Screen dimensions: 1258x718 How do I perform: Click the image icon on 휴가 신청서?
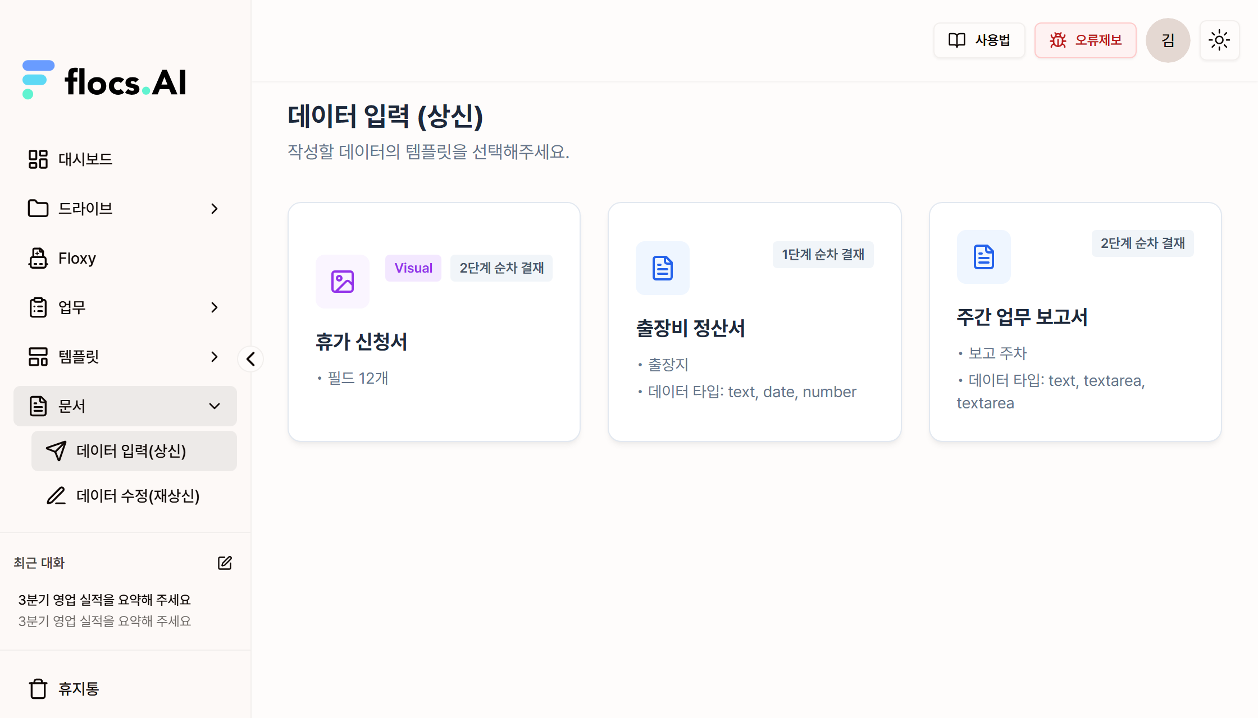tap(343, 282)
